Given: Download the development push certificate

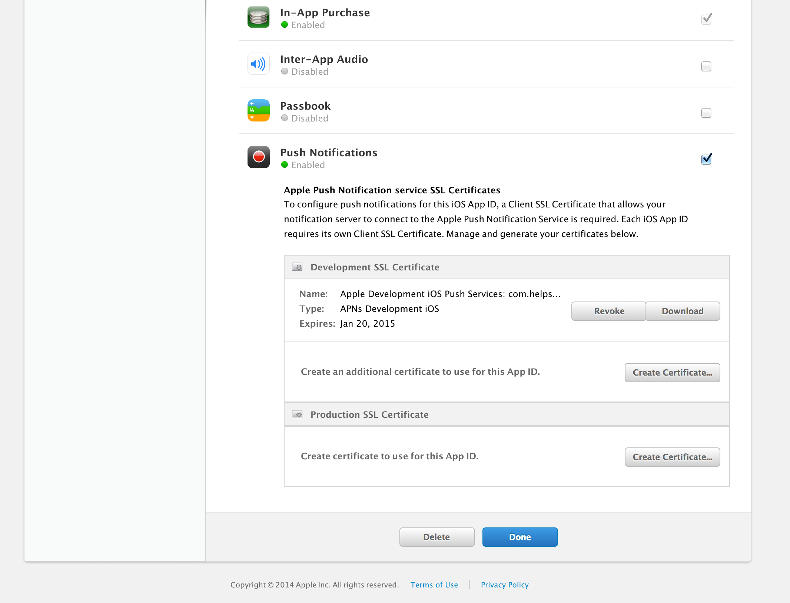Looking at the screenshot, I should [683, 311].
